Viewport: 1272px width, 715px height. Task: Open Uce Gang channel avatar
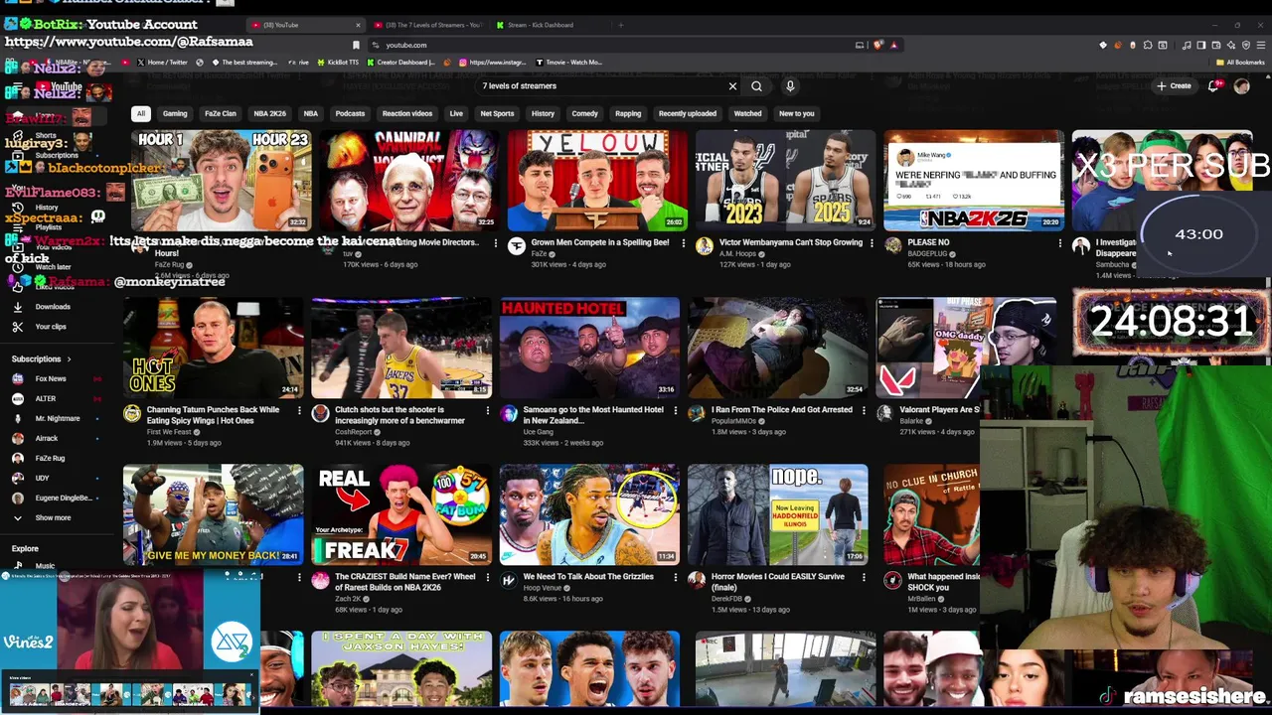pyautogui.click(x=509, y=414)
